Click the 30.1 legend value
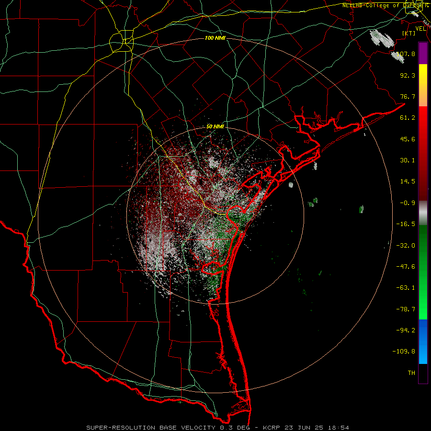The width and height of the screenshot is (431, 431). click(408, 160)
